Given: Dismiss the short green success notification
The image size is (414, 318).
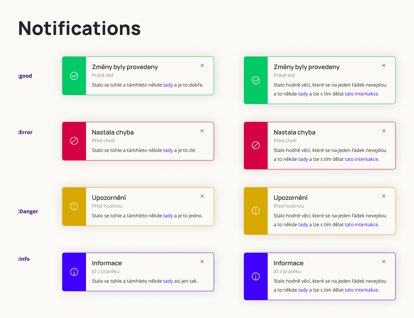Looking at the screenshot, I should point(202,65).
